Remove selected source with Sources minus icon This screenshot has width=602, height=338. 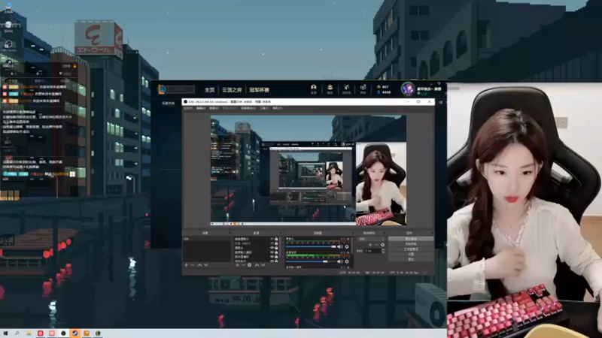tap(243, 265)
